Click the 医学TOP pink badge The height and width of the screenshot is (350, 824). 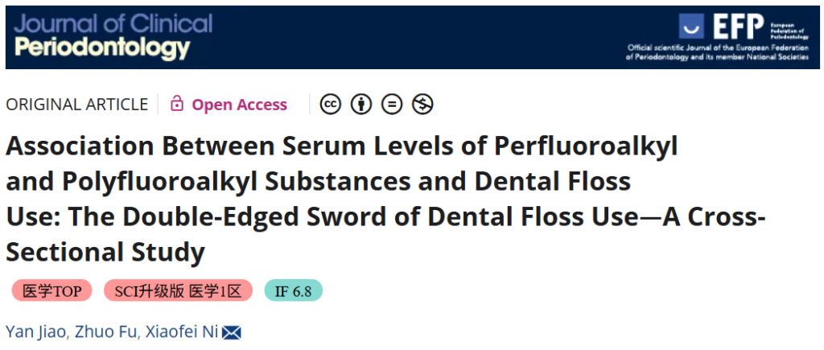tap(51, 290)
